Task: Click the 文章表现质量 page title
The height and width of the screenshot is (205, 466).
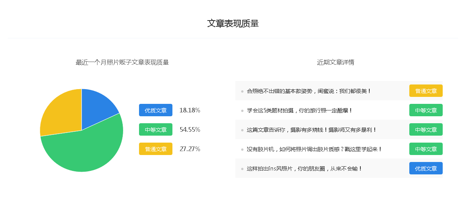Action: click(233, 24)
